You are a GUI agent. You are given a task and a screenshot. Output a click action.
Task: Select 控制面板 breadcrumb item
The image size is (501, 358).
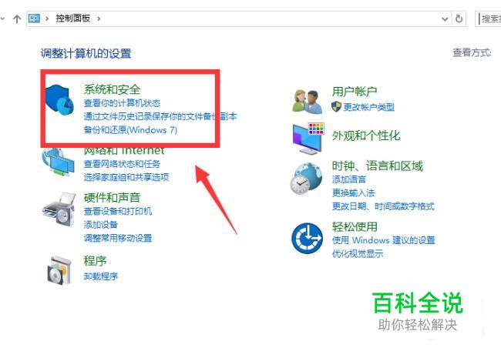point(73,18)
